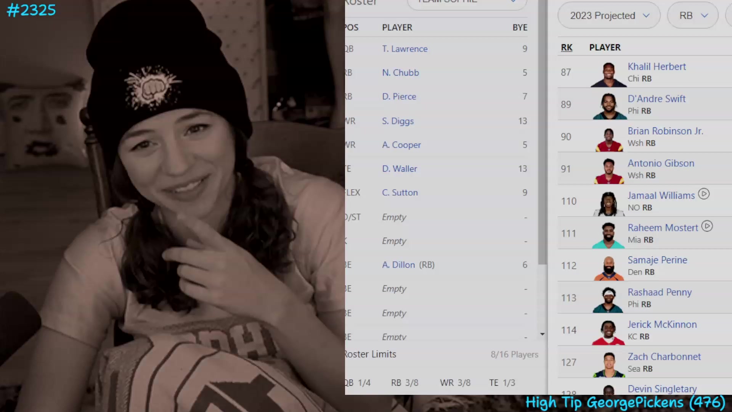Click the Roster Limits heading
Screen dimensions: 732x412
point(371,354)
